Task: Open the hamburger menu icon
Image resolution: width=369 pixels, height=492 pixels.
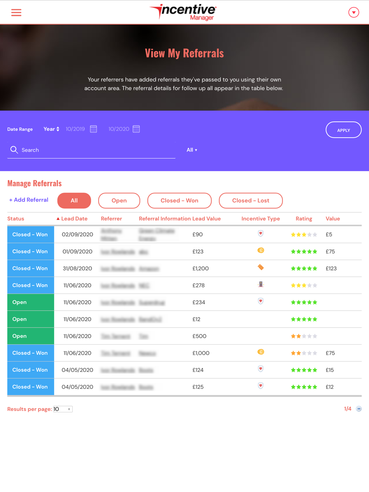Action: 16,13
